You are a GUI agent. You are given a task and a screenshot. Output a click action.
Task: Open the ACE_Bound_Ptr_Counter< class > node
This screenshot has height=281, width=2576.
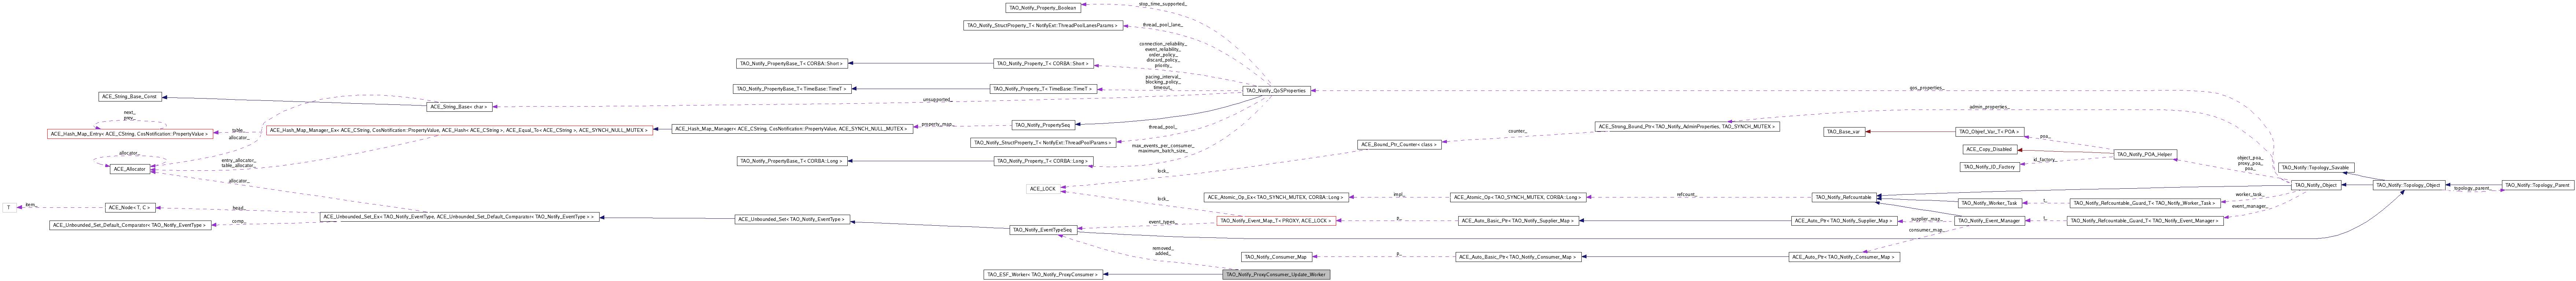(1399, 145)
